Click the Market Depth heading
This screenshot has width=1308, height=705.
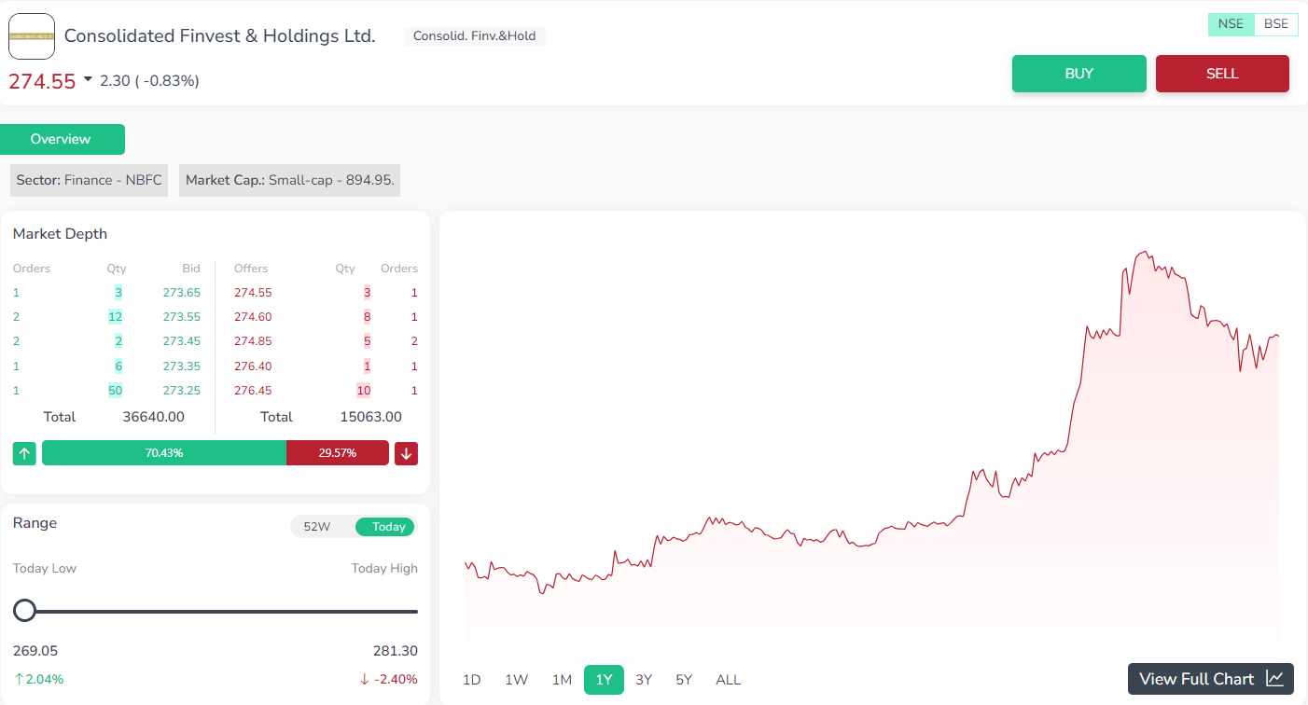coord(60,234)
